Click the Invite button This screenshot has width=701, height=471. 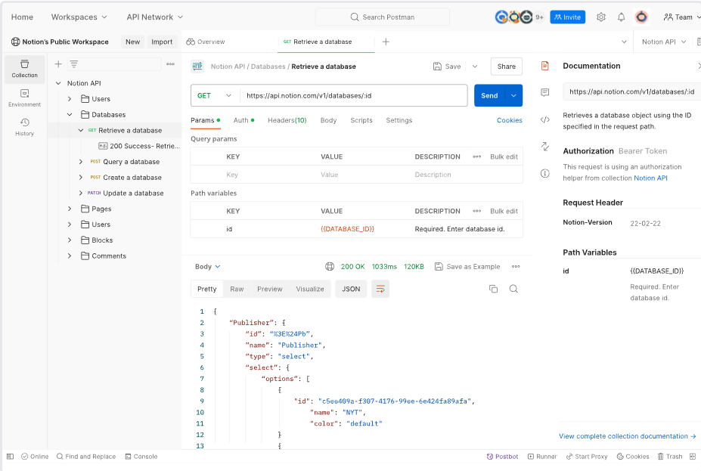pos(567,17)
